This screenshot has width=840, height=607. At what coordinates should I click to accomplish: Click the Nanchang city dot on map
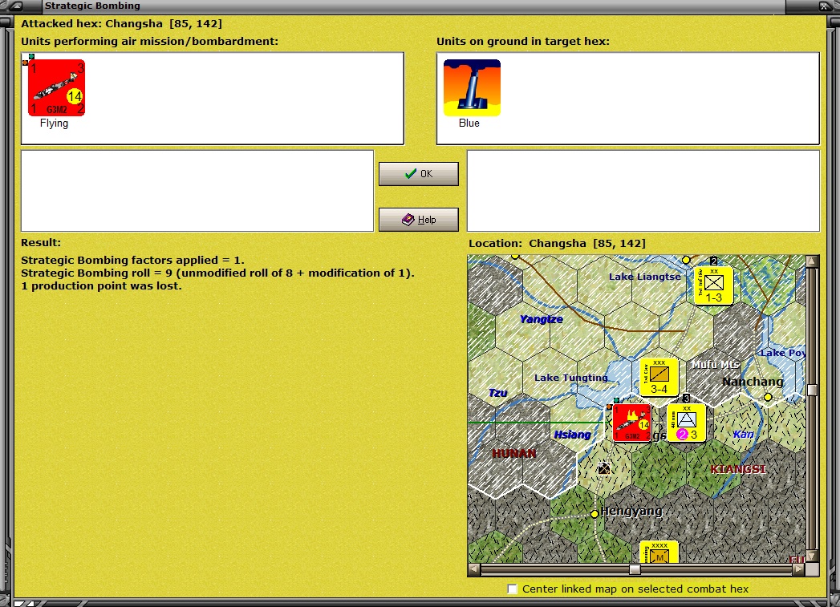tap(768, 397)
